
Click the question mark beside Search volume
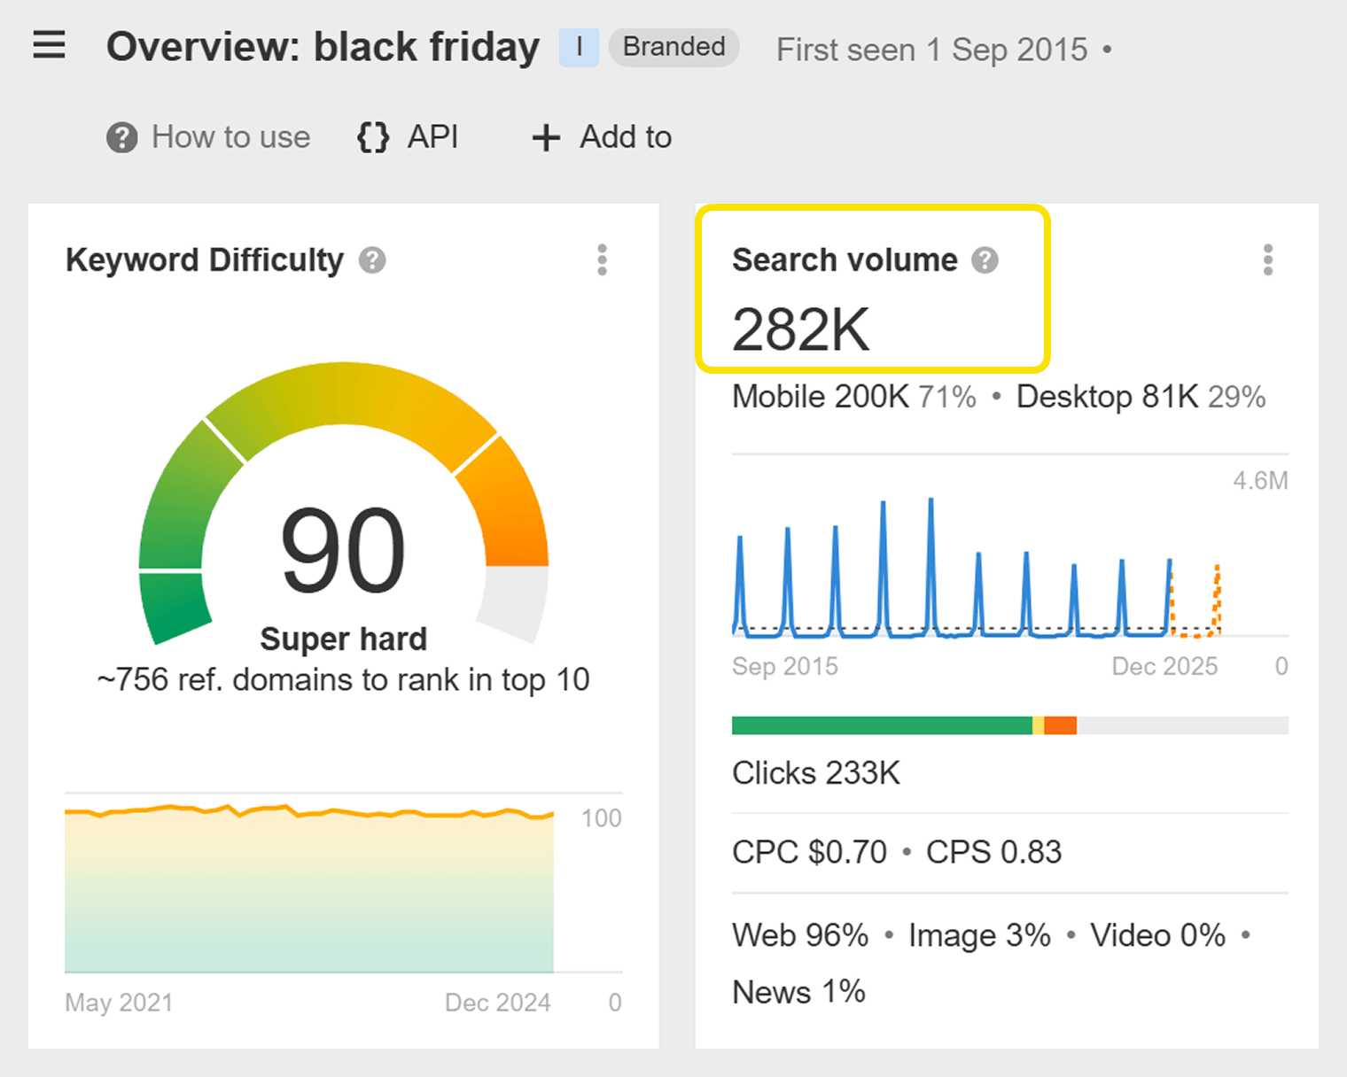coord(984,260)
